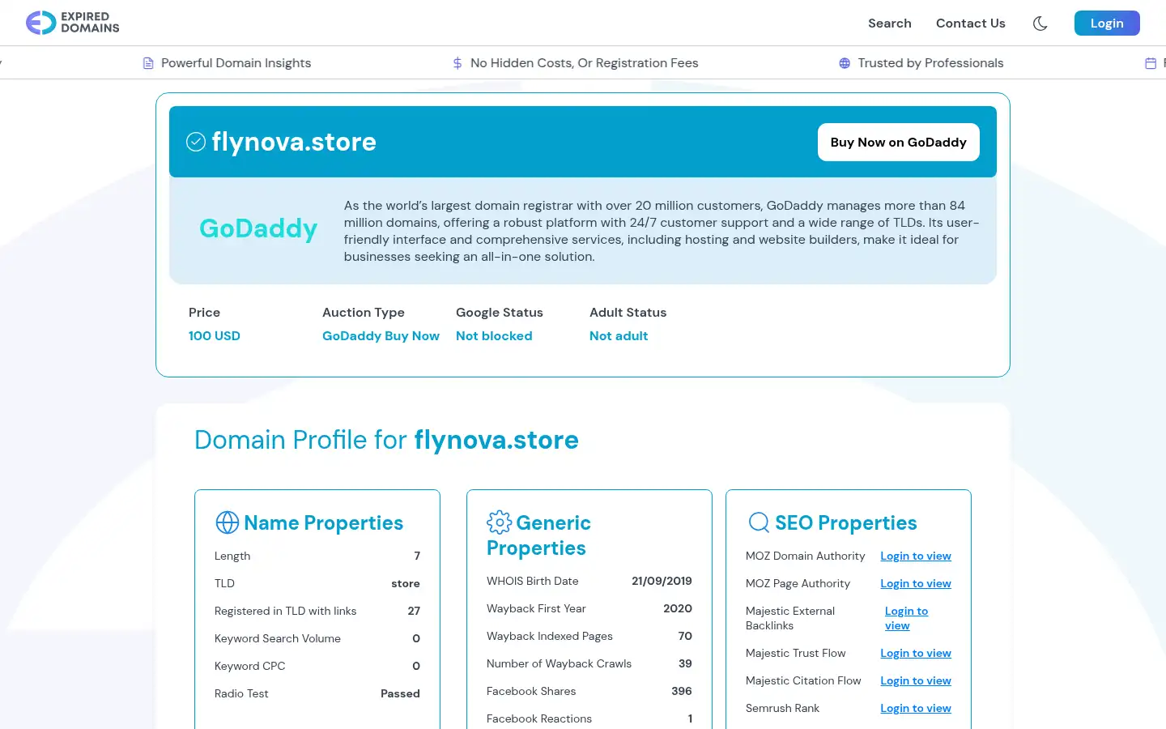Image resolution: width=1166 pixels, height=729 pixels.
Task: Click the Number of Wayback Crawls row
Action: [x=589, y=664]
